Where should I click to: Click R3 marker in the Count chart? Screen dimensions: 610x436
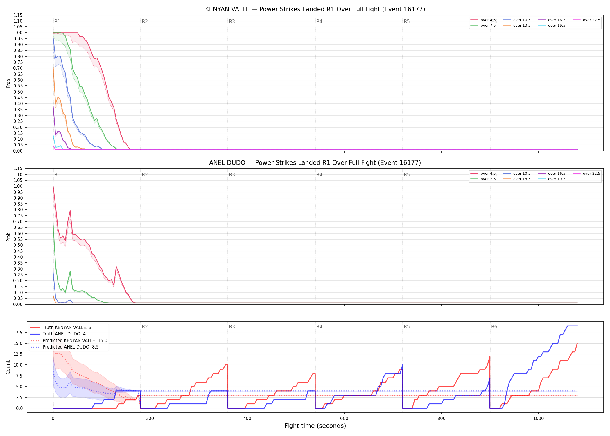tap(232, 327)
